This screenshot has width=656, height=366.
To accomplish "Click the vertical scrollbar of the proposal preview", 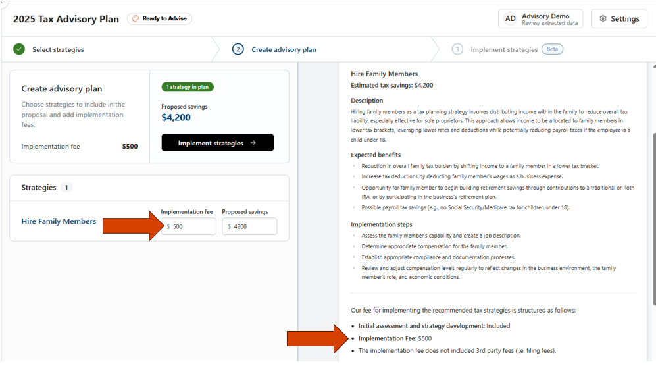I will pyautogui.click(x=653, y=217).
